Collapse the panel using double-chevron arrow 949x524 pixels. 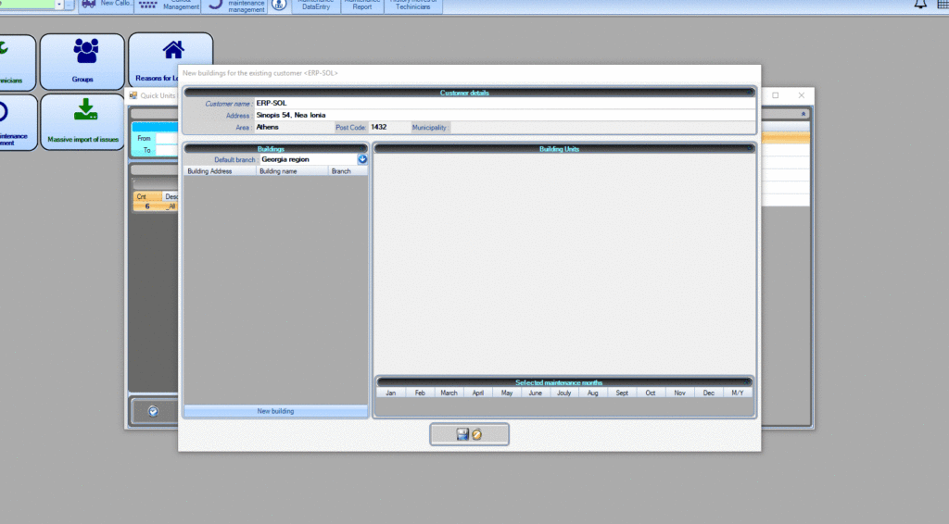click(x=803, y=112)
